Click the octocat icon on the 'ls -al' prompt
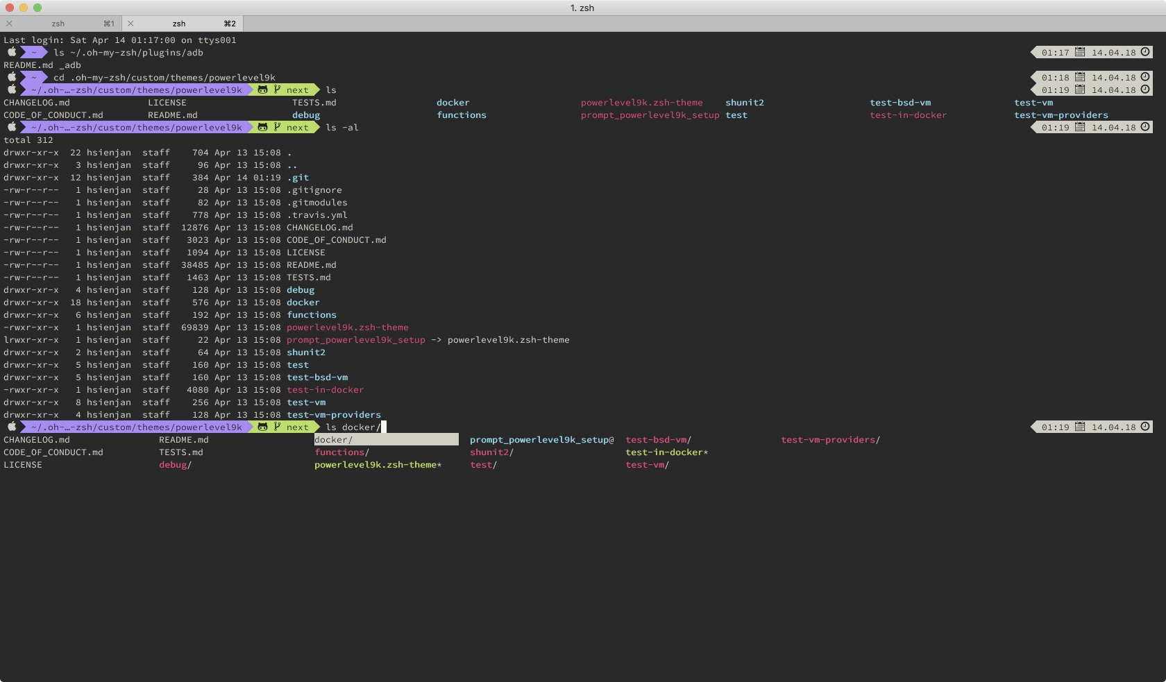The image size is (1166, 682). (262, 128)
